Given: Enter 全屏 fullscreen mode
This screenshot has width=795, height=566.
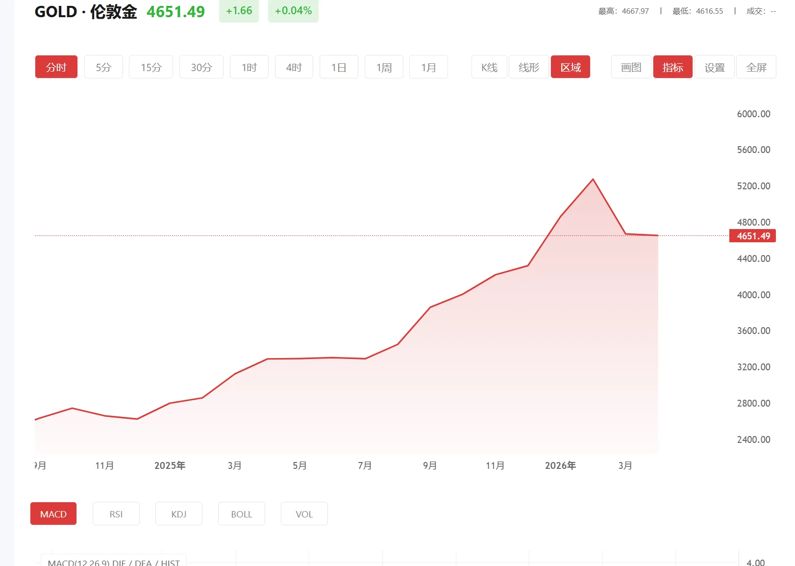Looking at the screenshot, I should [756, 67].
